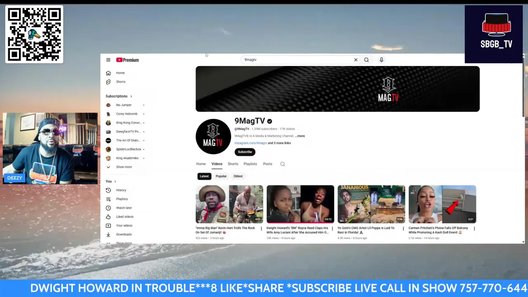Start voice search with microphone icon
528x297 pixels.
coord(381,60)
